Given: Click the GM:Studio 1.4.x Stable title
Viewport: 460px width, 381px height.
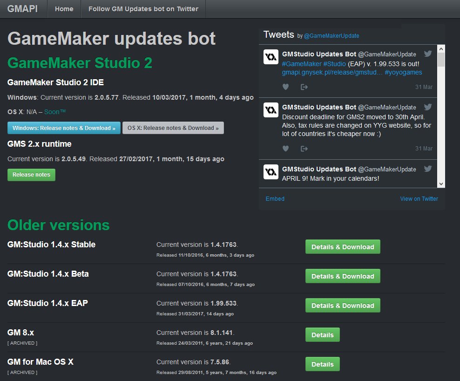Looking at the screenshot, I should (x=51, y=245).
